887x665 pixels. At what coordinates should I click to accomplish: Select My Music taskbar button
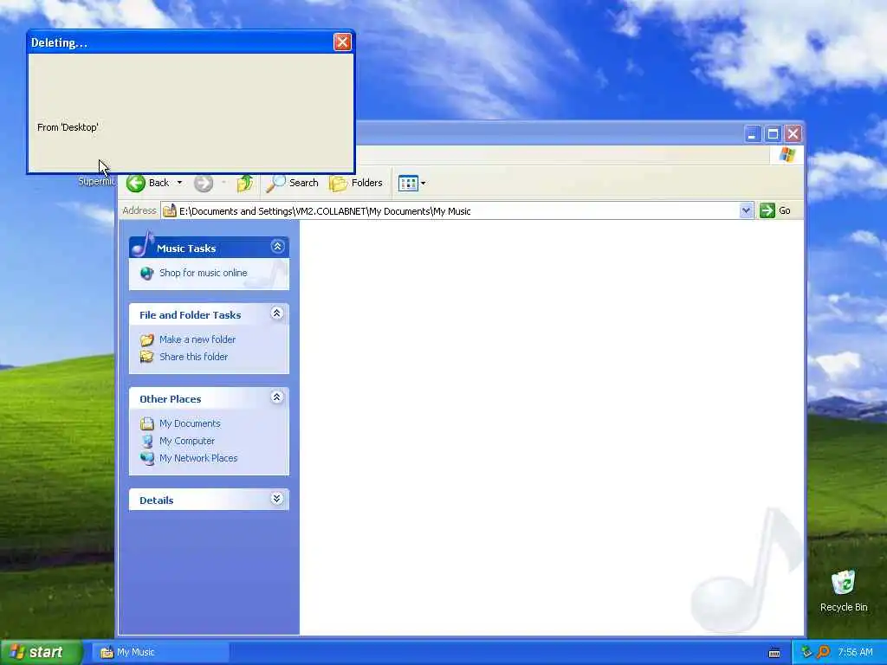tap(160, 653)
